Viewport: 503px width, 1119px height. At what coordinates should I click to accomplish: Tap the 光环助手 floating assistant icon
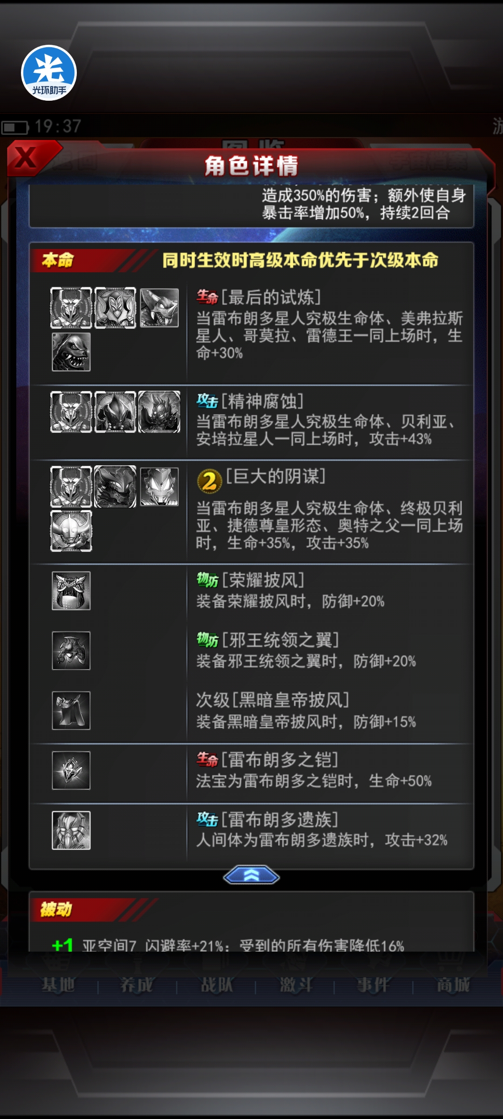point(49,73)
